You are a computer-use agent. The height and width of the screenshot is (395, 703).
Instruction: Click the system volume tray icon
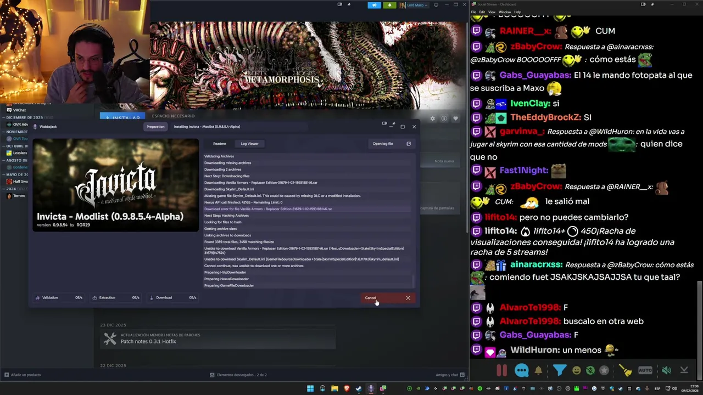[675, 388]
